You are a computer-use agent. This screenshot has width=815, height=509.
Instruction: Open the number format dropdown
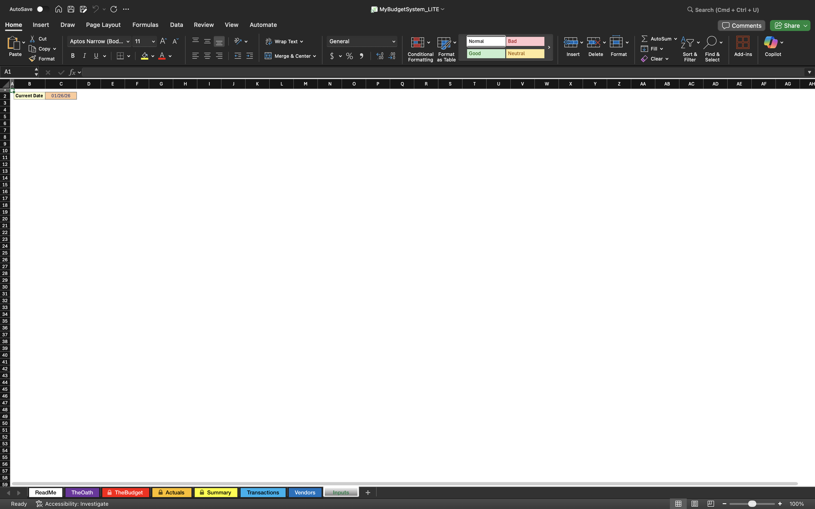pos(393,41)
